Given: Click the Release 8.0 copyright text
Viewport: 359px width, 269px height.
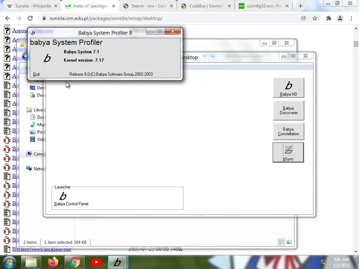Looking at the screenshot, I should click(x=111, y=74).
